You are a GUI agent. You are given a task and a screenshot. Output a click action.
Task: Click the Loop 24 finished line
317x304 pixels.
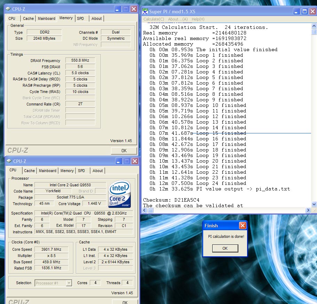click(x=198, y=183)
